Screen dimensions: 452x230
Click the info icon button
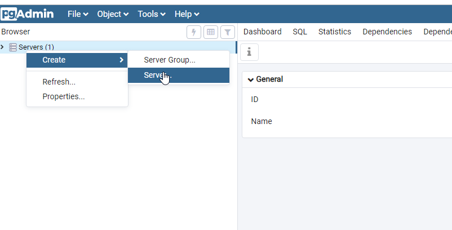coord(249,52)
